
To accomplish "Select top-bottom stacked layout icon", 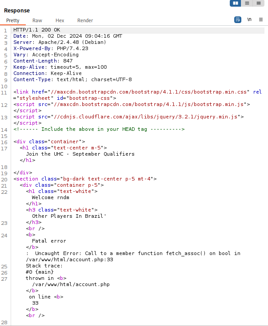I will click(247, 3).
